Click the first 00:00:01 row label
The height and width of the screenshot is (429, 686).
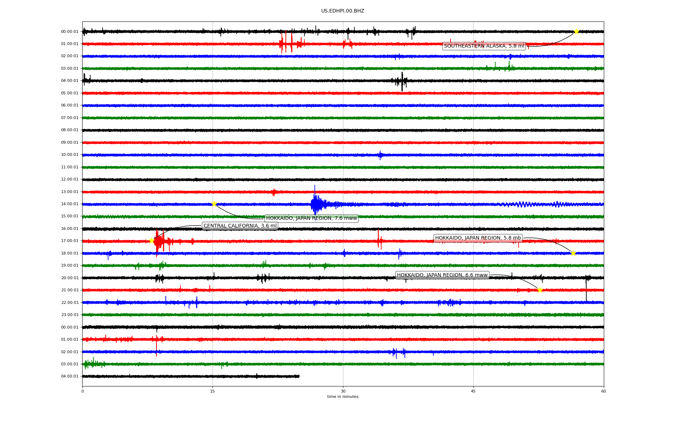point(70,32)
